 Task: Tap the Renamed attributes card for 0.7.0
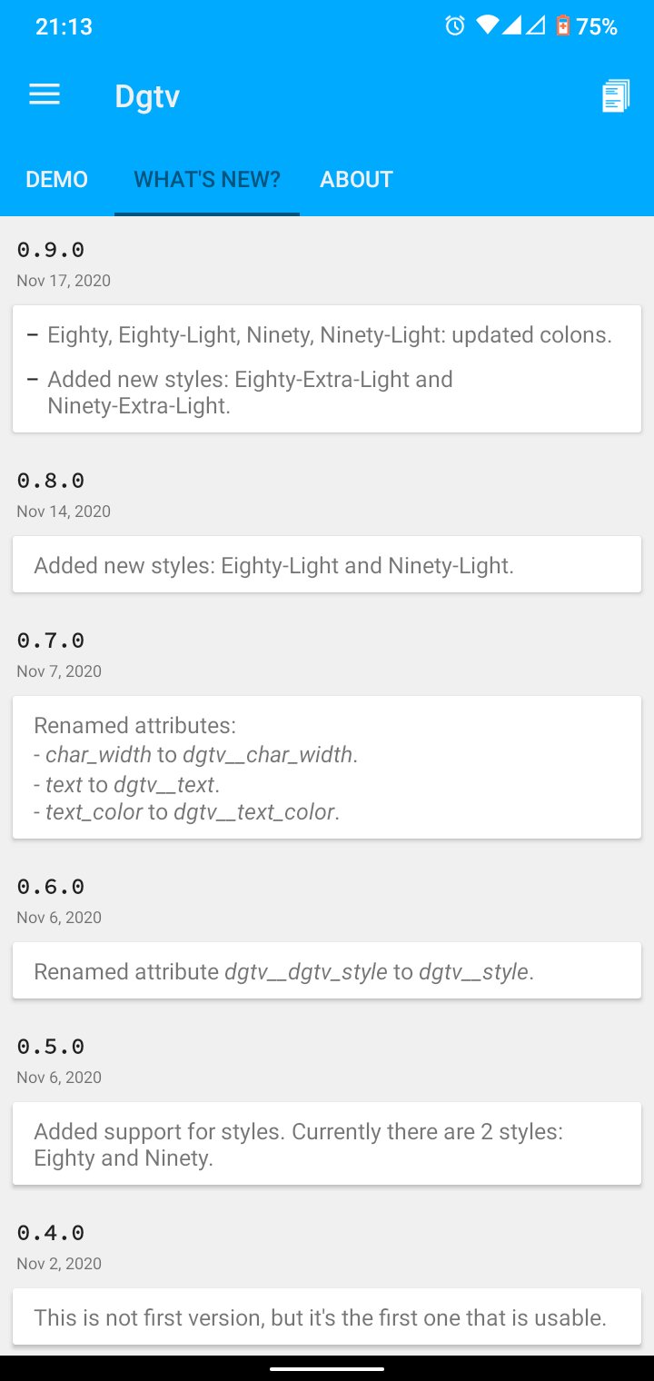coord(327,768)
